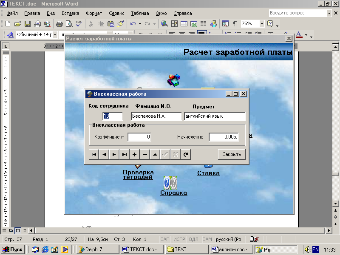Click the Коэффициент input field
340x255 pixels.
(x=139, y=137)
